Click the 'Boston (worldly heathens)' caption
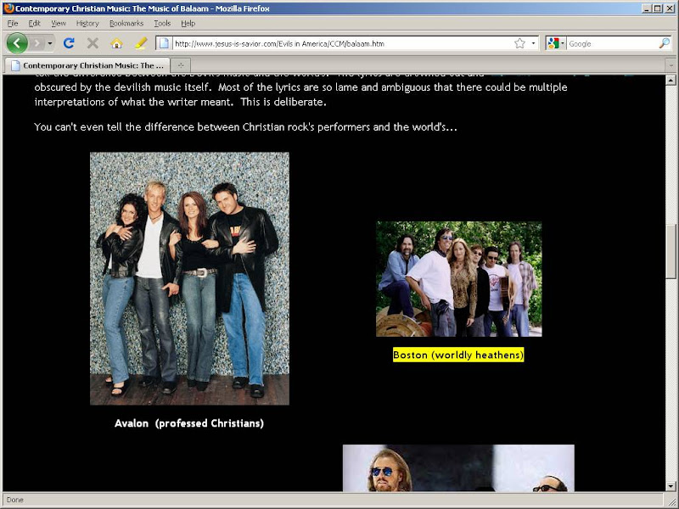The height and width of the screenshot is (509, 679). tap(458, 355)
